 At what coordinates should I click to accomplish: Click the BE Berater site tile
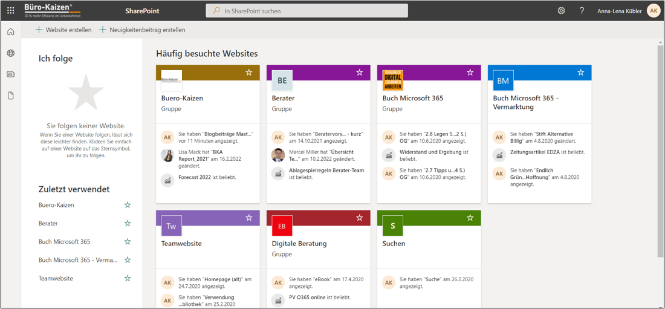coord(282,80)
